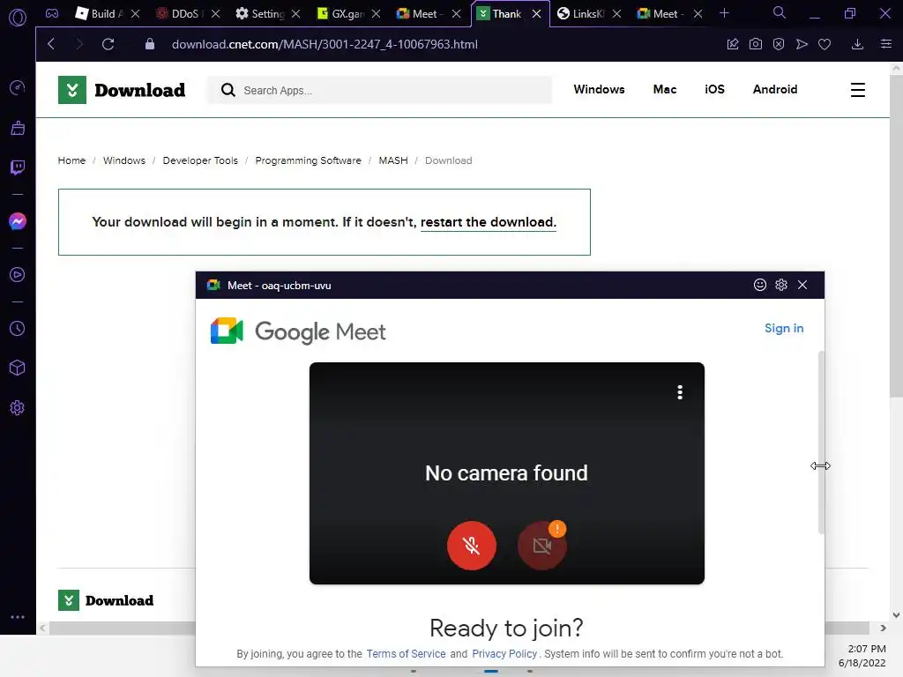Open sidebar Settings gear icon
903x677 pixels.
(18, 407)
